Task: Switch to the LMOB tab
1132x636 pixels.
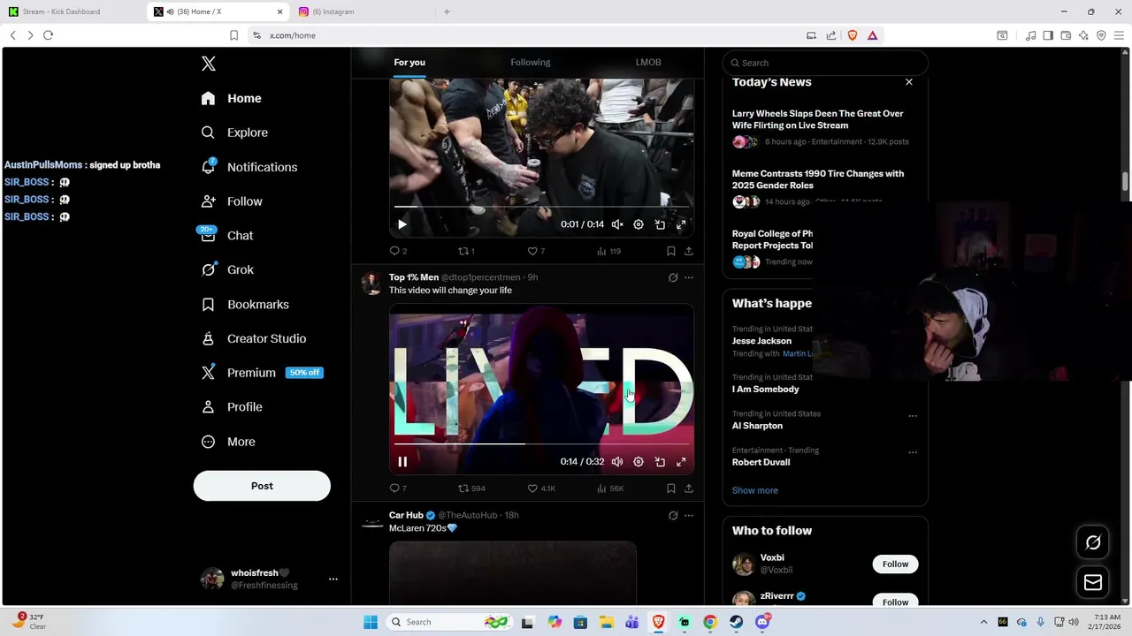Action: [648, 62]
